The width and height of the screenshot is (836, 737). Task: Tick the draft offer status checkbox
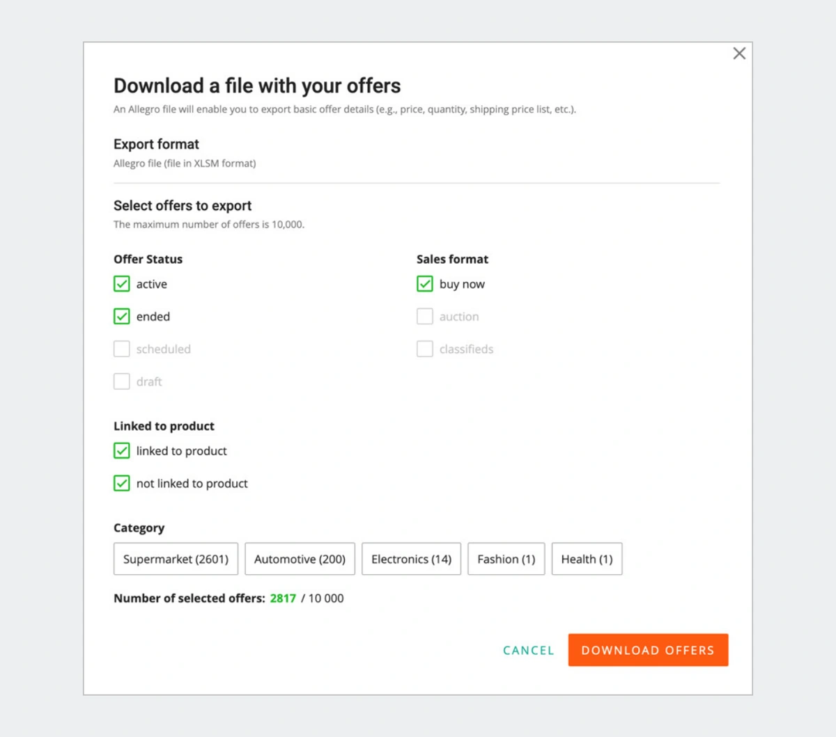pos(122,381)
